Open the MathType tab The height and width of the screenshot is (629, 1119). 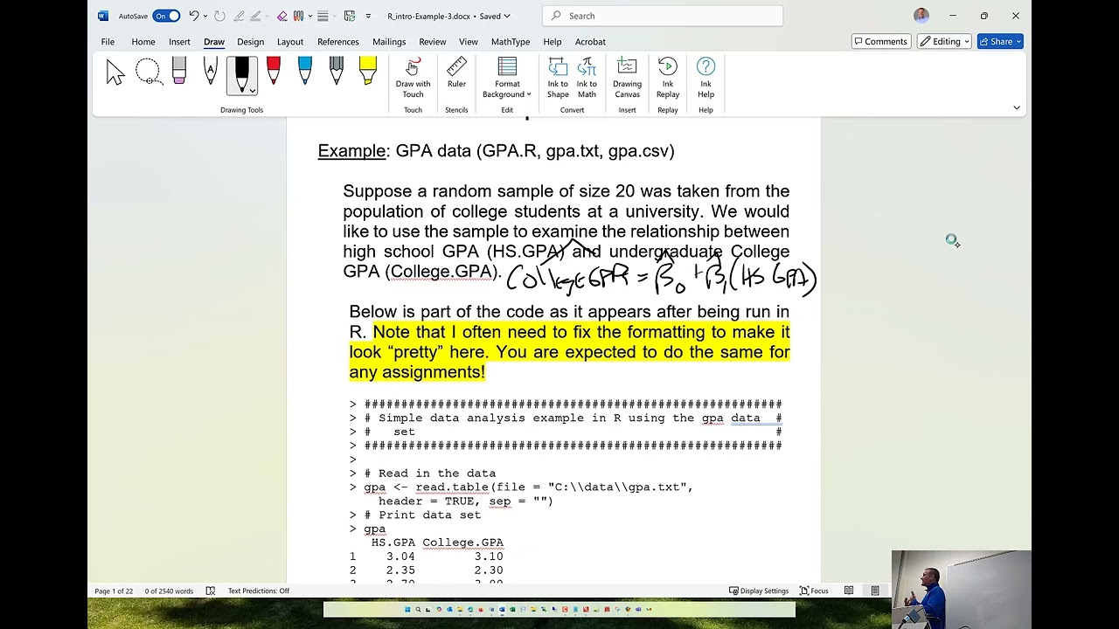point(511,41)
